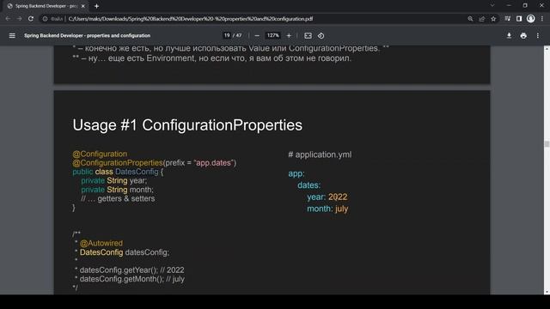550x309 pixels.
Task: Click the address bar file URL
Action: tap(191, 19)
